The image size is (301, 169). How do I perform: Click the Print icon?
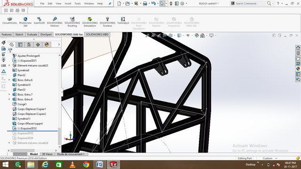(145, 3)
